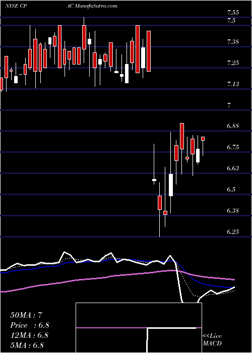Select the 6.25 price axis label
This screenshot has width=252, height=353.
pyautogui.click(x=233, y=232)
